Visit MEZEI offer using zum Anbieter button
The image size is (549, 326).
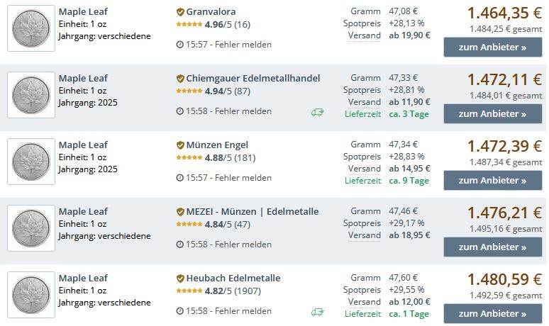tap(492, 247)
